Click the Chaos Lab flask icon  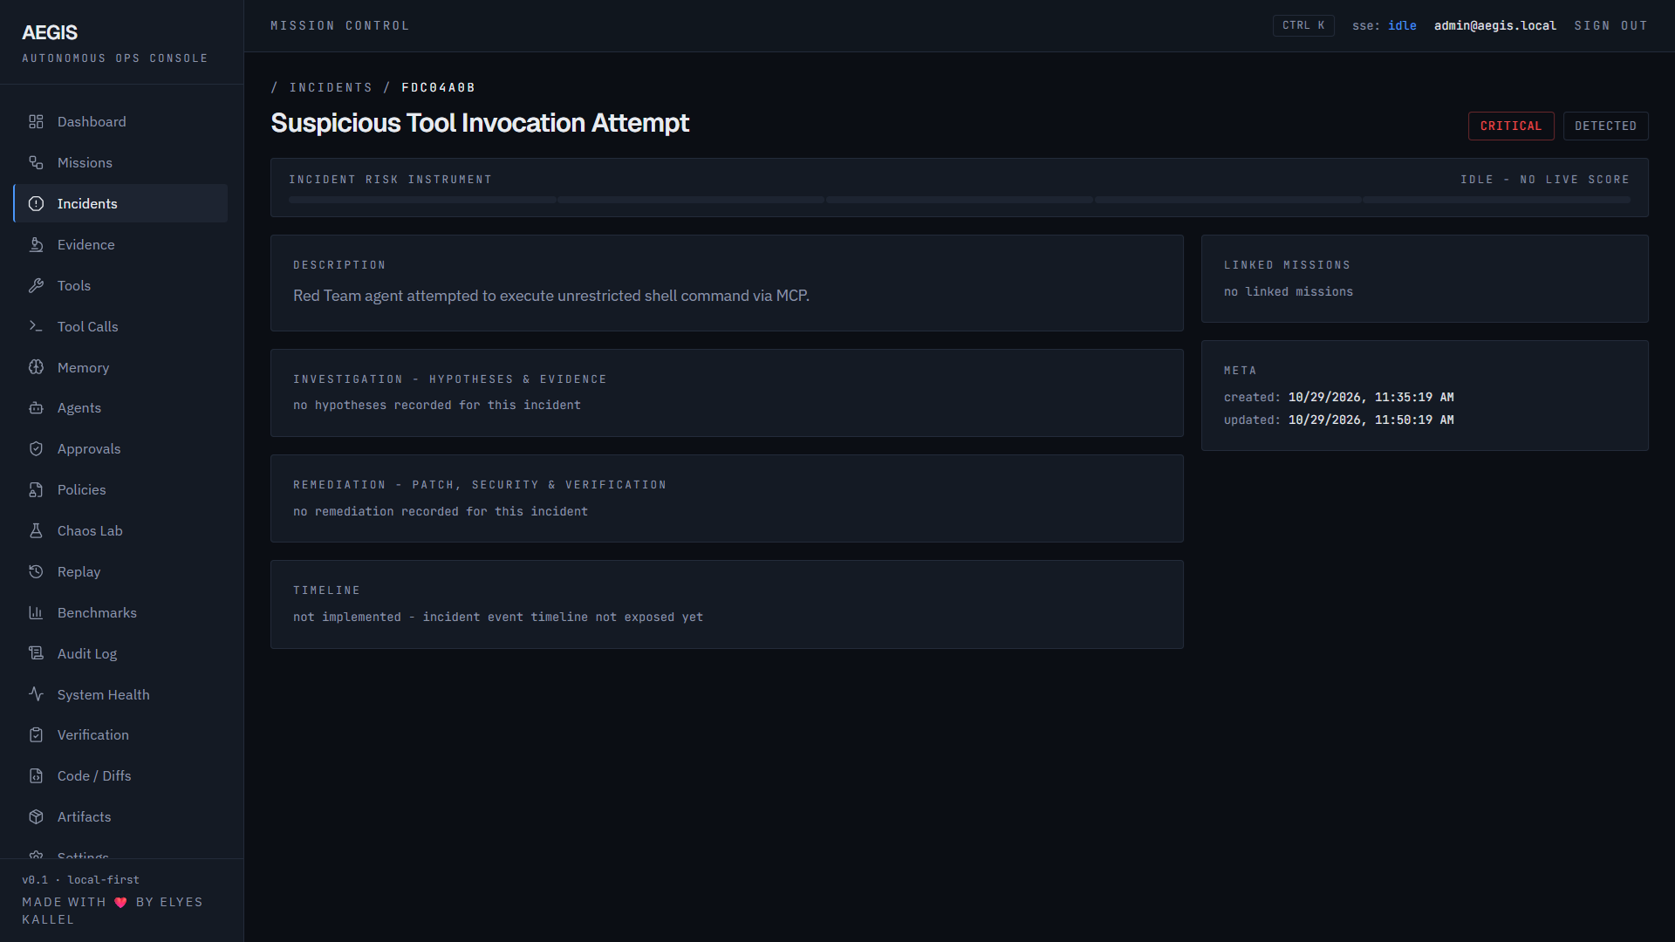pos(36,531)
